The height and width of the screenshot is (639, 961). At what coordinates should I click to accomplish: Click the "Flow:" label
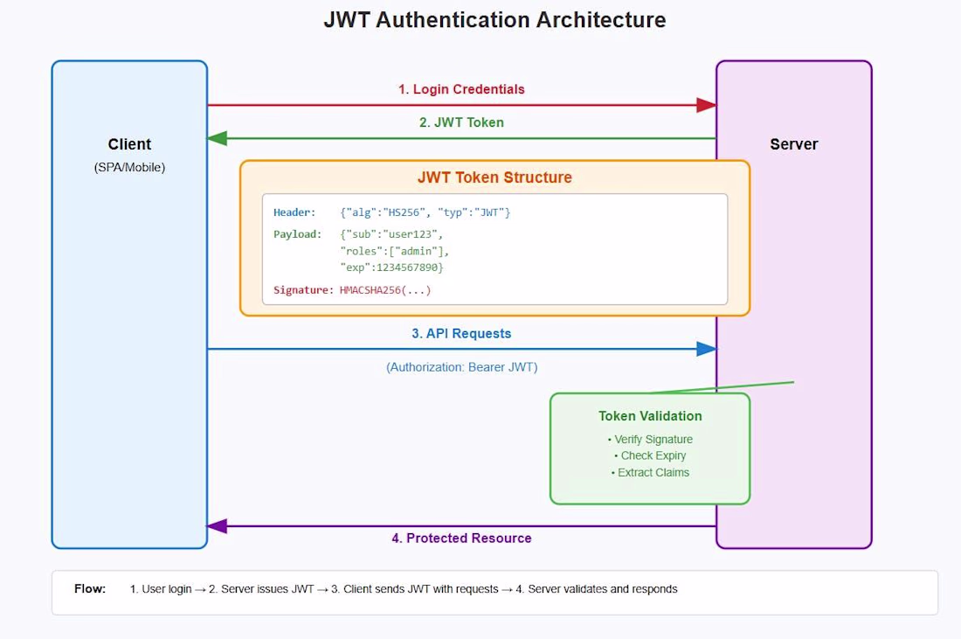tap(90, 588)
